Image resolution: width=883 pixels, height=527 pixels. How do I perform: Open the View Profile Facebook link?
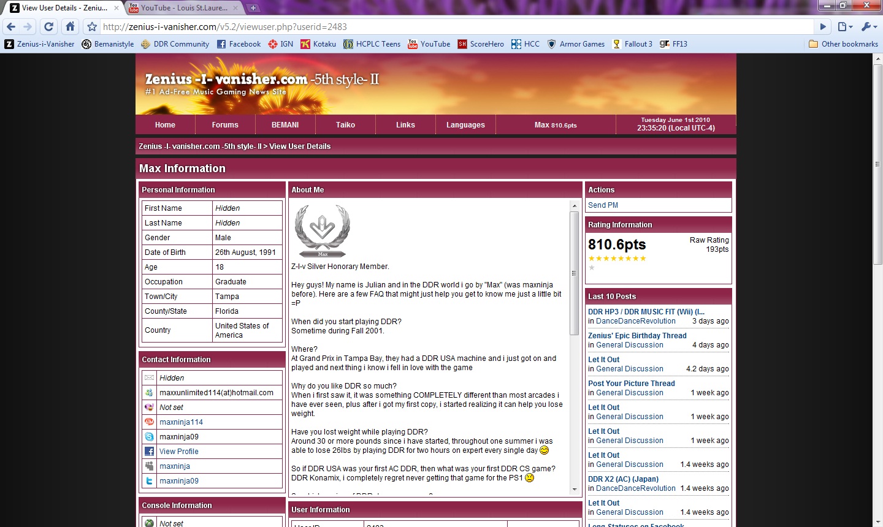pyautogui.click(x=179, y=452)
